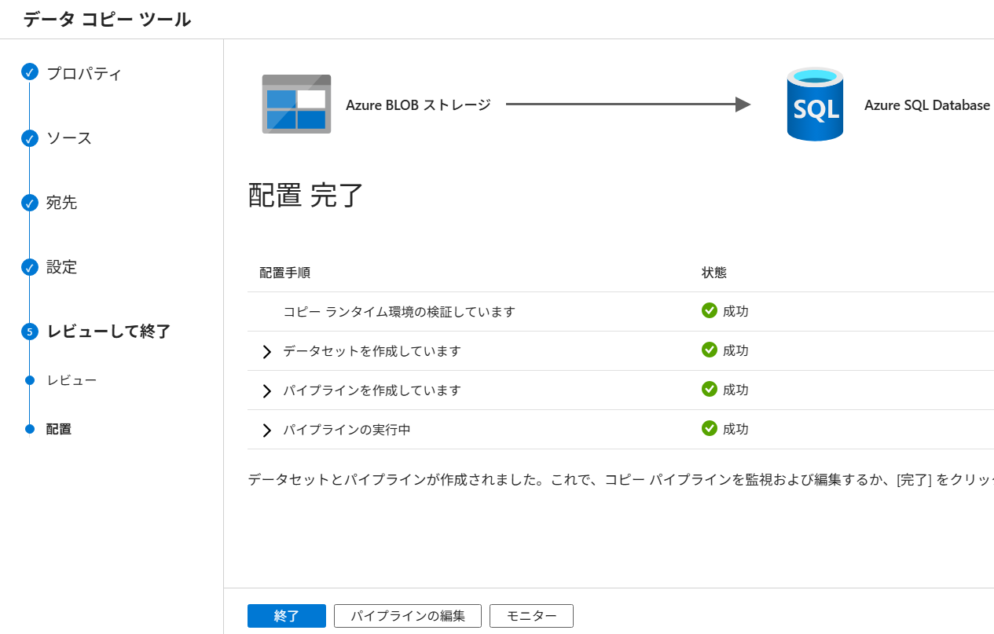
Task: Open the プロパティ wizard step
Action: click(84, 74)
